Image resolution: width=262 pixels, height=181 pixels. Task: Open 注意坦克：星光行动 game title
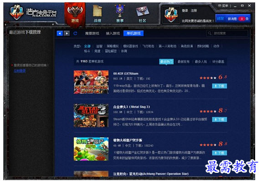pyautogui.click(x=151, y=174)
